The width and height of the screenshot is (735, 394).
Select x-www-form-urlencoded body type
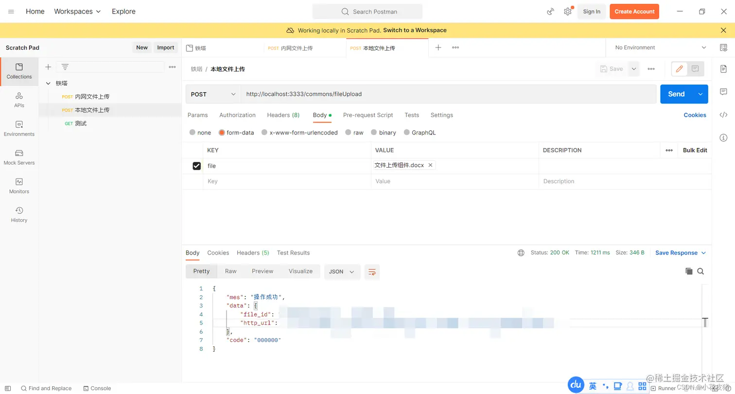click(264, 132)
